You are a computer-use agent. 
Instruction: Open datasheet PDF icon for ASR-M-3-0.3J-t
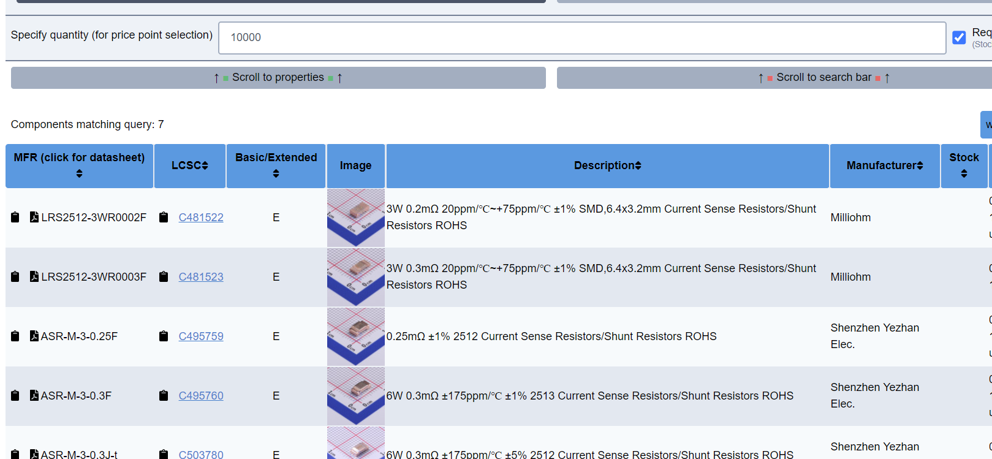34,455
